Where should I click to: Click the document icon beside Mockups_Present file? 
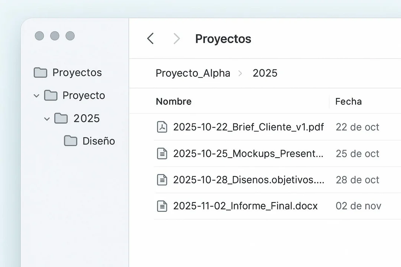162,154
